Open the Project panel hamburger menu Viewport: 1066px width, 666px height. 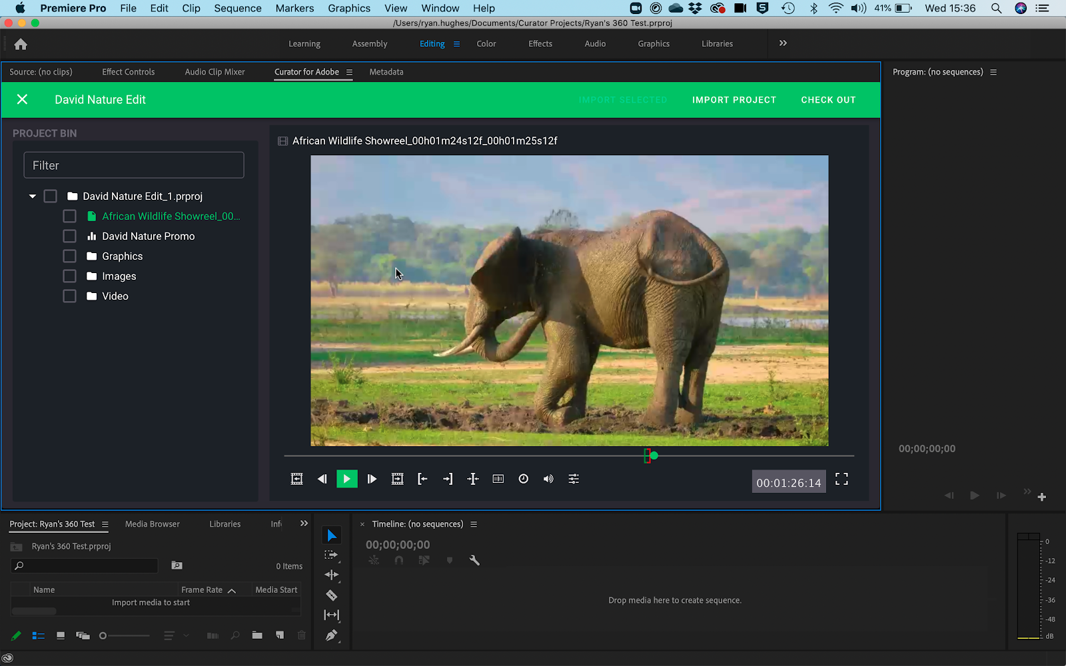pyautogui.click(x=105, y=524)
